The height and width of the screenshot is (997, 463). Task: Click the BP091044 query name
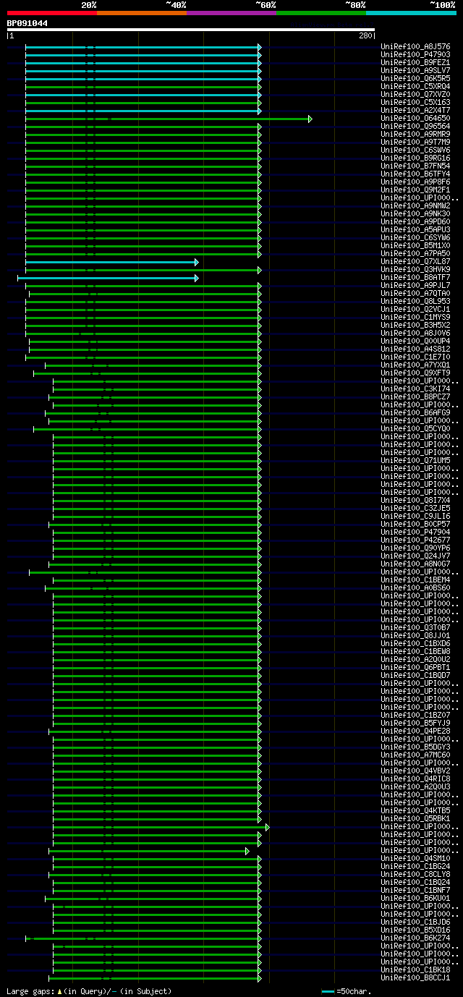point(27,23)
